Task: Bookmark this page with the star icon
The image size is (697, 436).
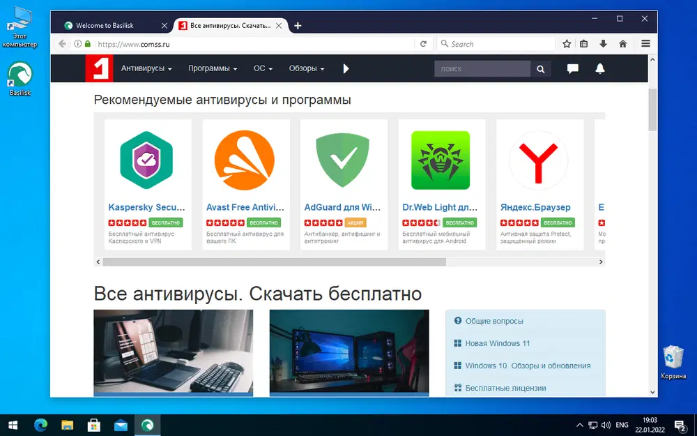Action: (x=566, y=43)
